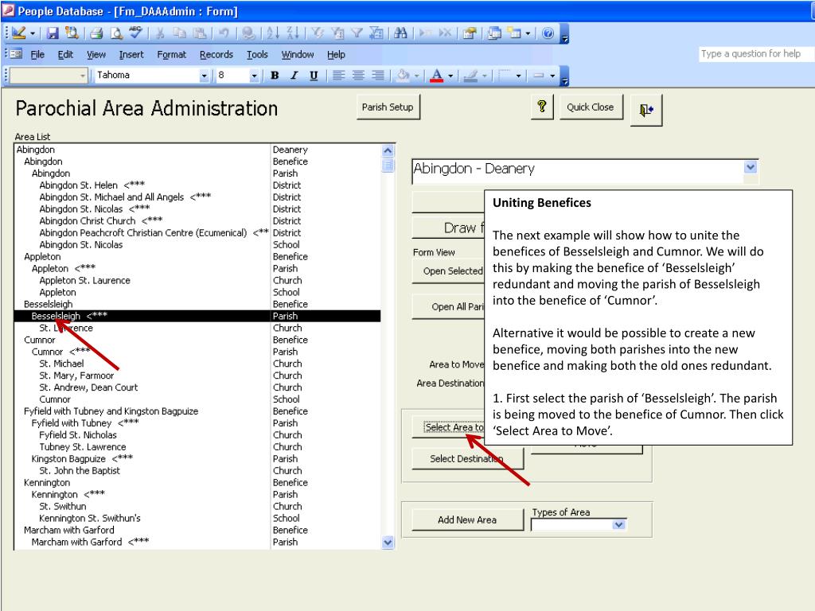
Task: Set Align Right text alignment
Action: [378, 76]
